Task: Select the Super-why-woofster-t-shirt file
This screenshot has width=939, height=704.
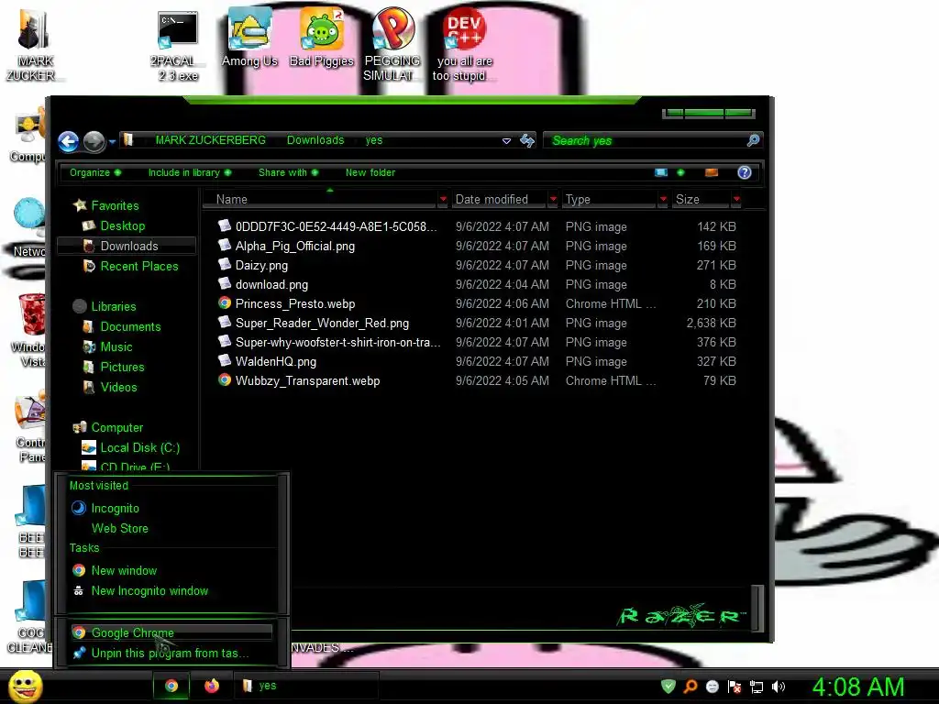Action: pyautogui.click(x=338, y=343)
